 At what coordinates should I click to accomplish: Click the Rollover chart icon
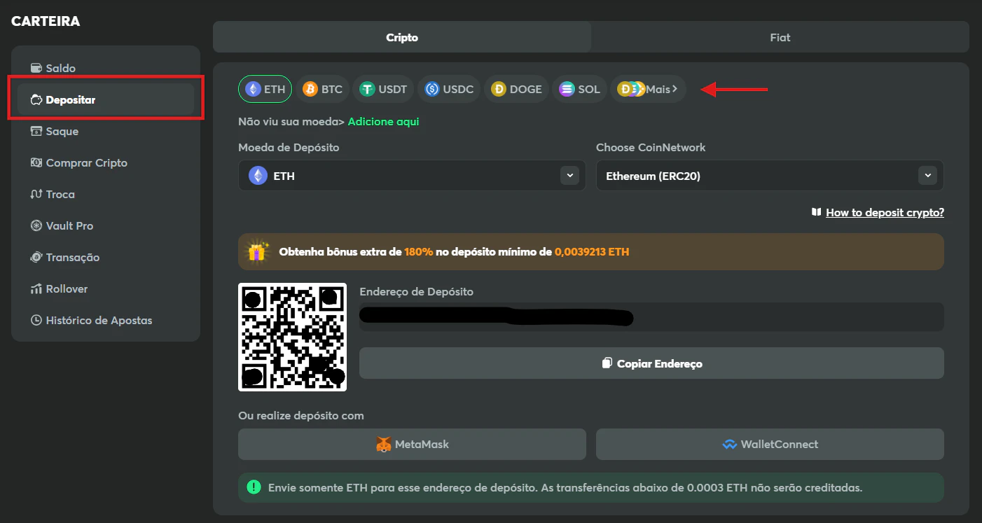36,288
